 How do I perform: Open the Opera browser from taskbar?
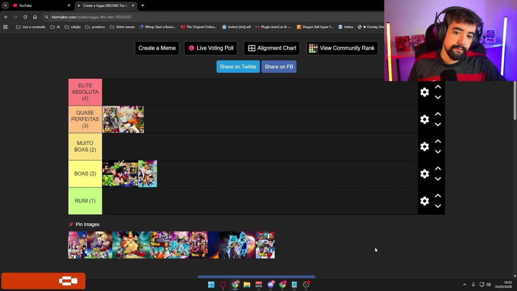[223, 285]
